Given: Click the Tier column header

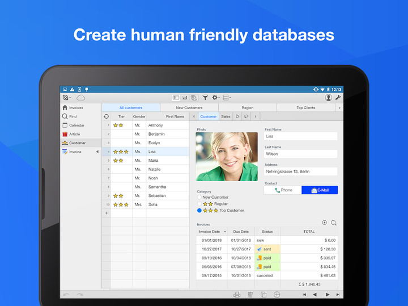Looking at the screenshot, I should click(x=121, y=116).
